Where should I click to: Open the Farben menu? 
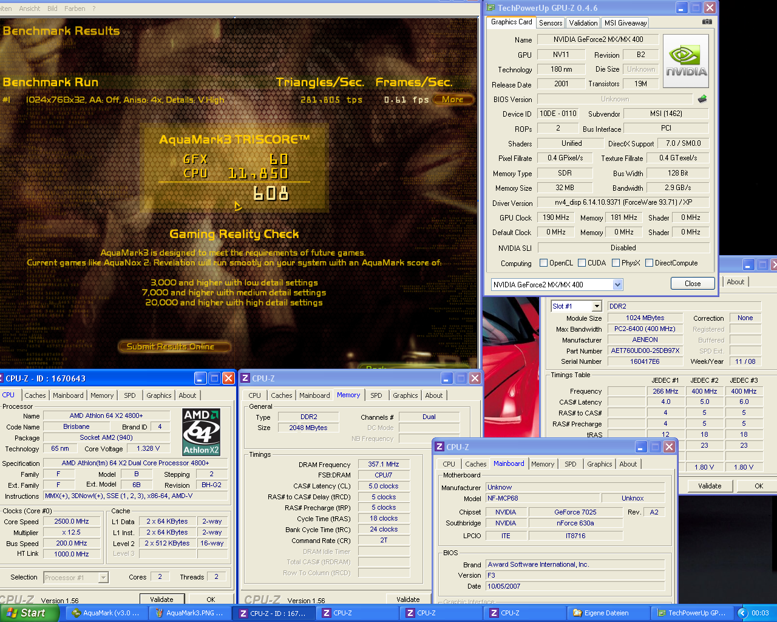tap(75, 9)
